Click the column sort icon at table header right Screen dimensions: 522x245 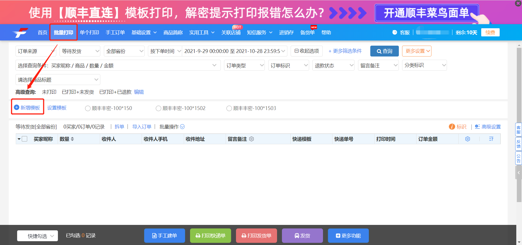(x=491, y=139)
